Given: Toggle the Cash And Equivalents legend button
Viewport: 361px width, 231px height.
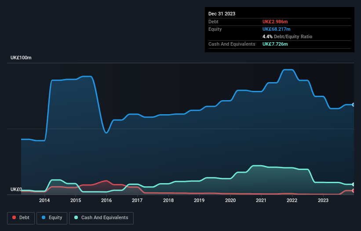Looking at the screenshot, I should (101, 218).
